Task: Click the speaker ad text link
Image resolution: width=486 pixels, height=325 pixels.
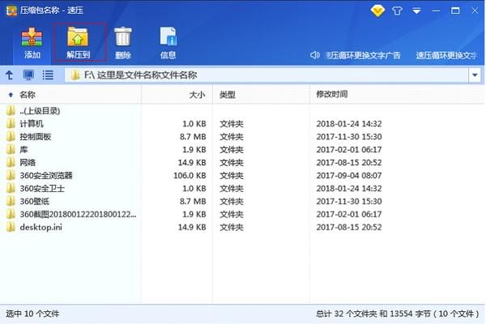Action: pos(356,56)
